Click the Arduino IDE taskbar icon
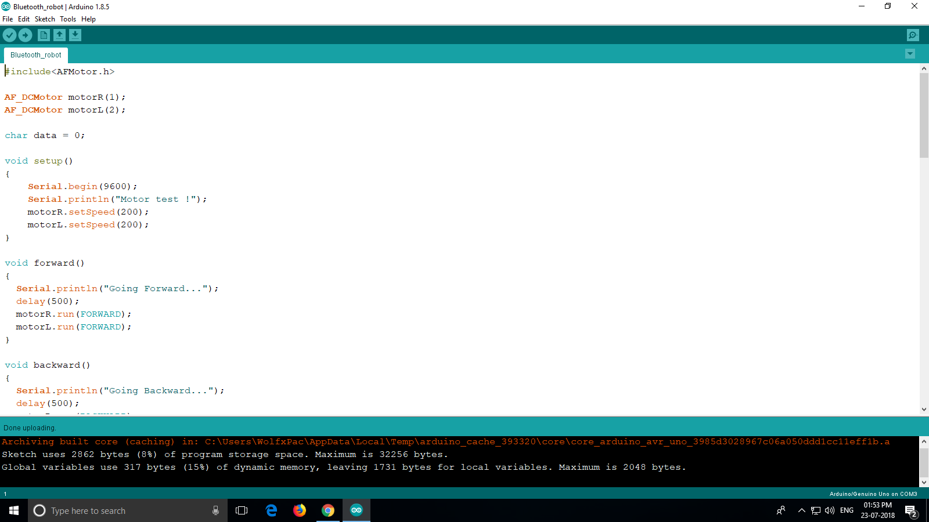The image size is (929, 522). click(357, 510)
